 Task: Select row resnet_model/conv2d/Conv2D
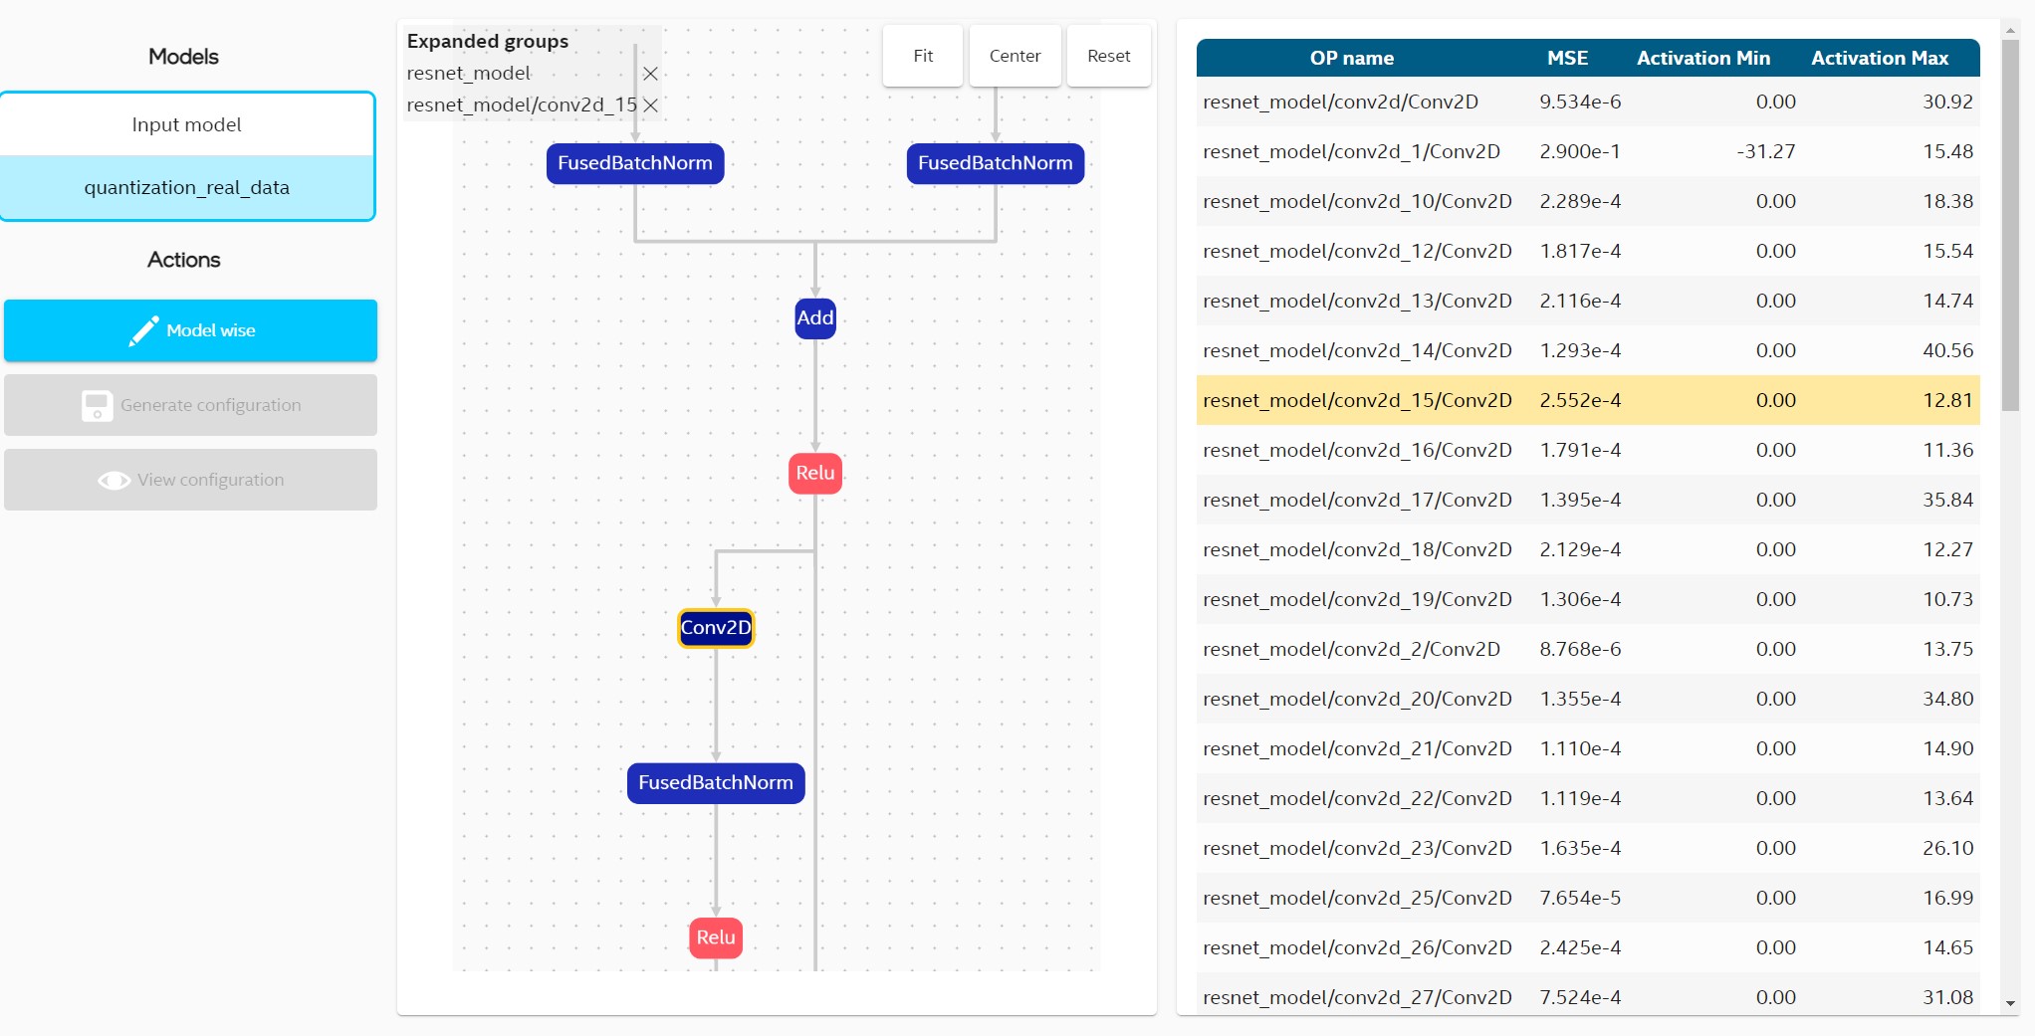tap(1588, 102)
